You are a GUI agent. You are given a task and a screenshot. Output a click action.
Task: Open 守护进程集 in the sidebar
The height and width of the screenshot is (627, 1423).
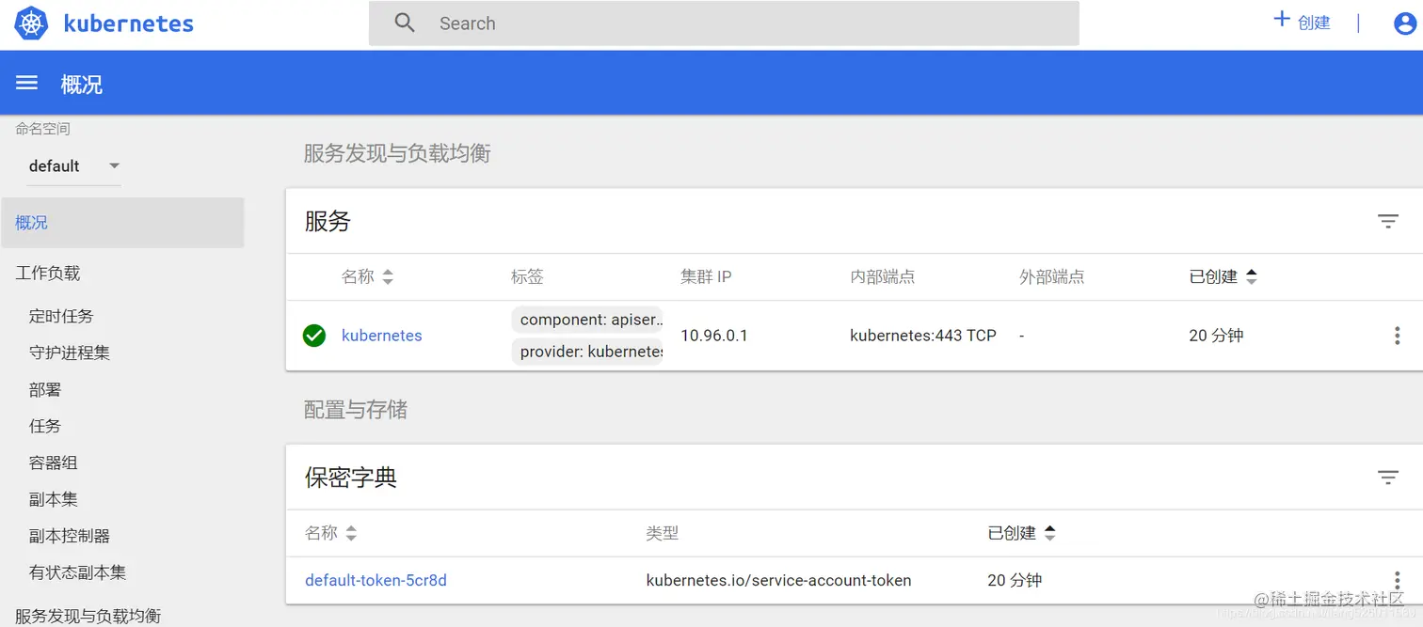70,353
